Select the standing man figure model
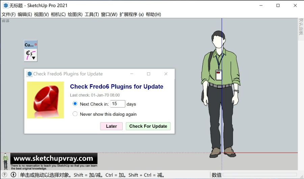304x179 pixels. pyautogui.click(x=220, y=94)
